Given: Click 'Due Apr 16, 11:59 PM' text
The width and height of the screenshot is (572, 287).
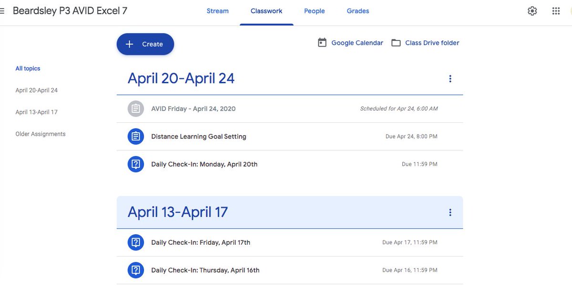Looking at the screenshot, I should (x=410, y=270).
